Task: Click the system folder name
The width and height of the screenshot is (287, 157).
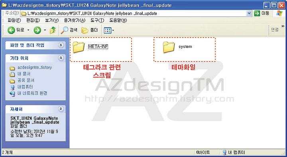Action: 185,47
